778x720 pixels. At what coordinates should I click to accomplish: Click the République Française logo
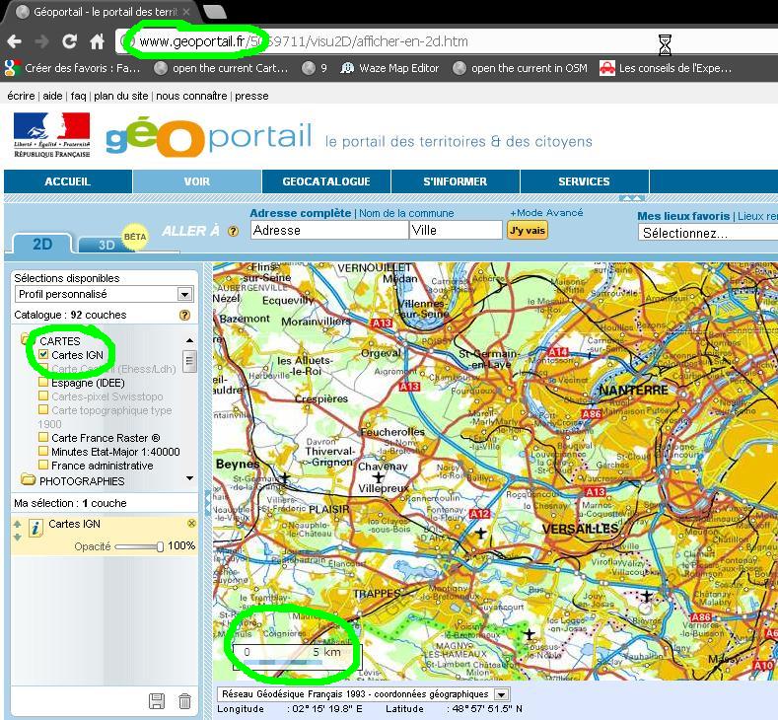click(52, 135)
